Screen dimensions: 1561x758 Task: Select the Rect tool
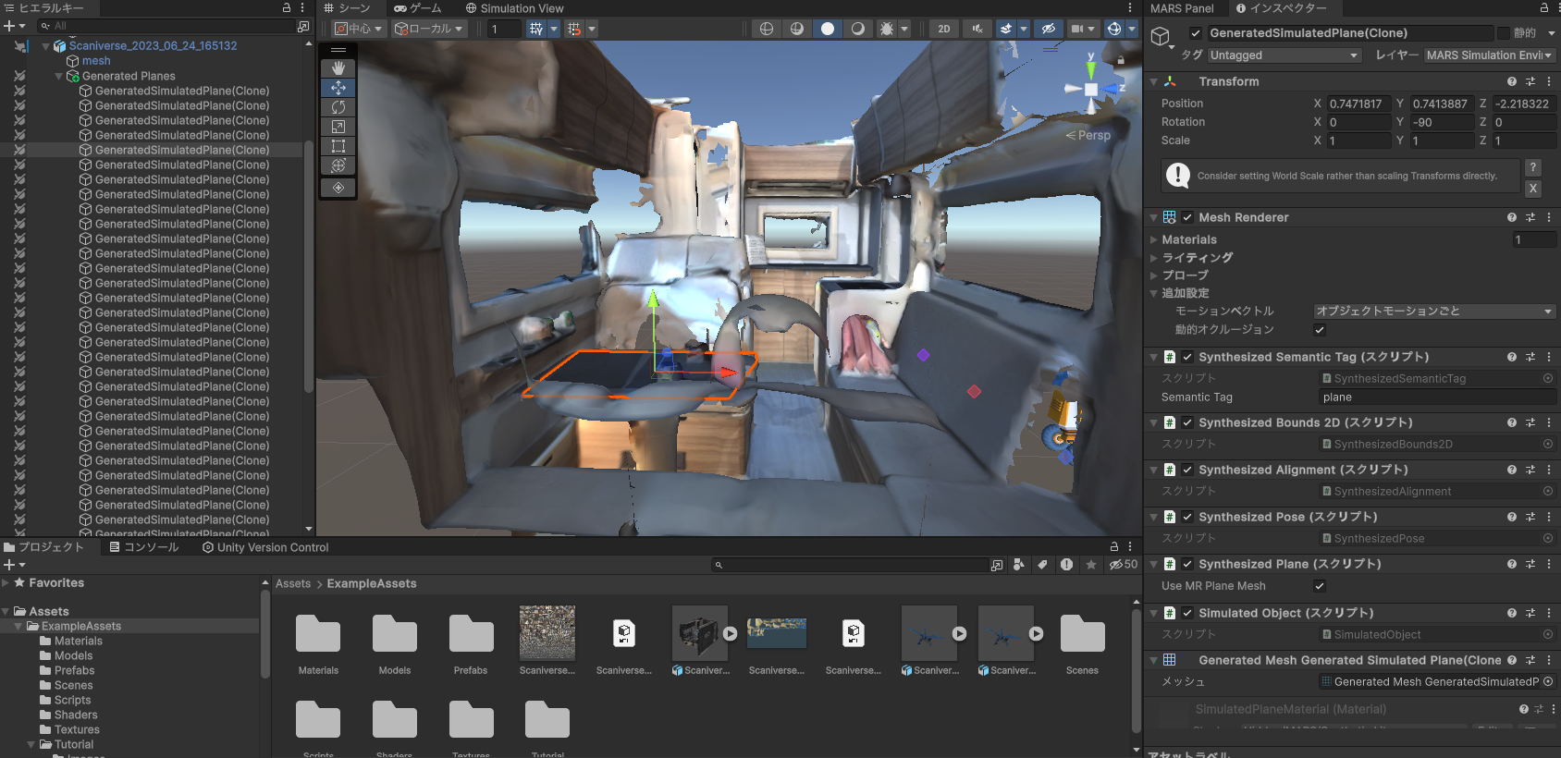click(x=338, y=146)
